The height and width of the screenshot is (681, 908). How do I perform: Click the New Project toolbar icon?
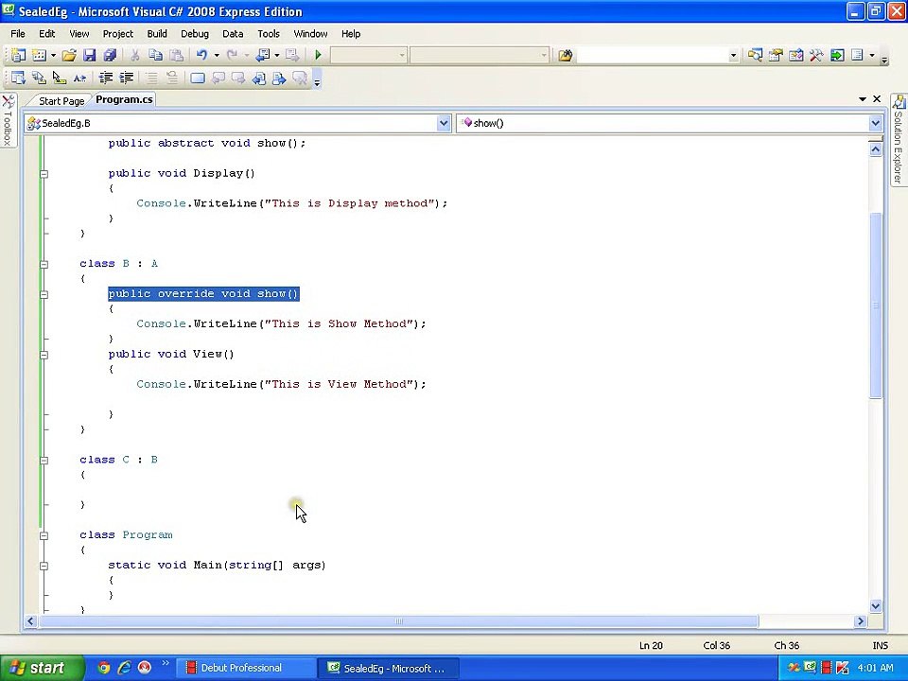[x=19, y=55]
